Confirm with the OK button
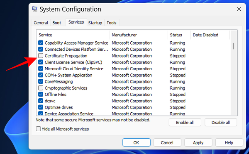The width and height of the screenshot is (249, 154). [x=137, y=142]
